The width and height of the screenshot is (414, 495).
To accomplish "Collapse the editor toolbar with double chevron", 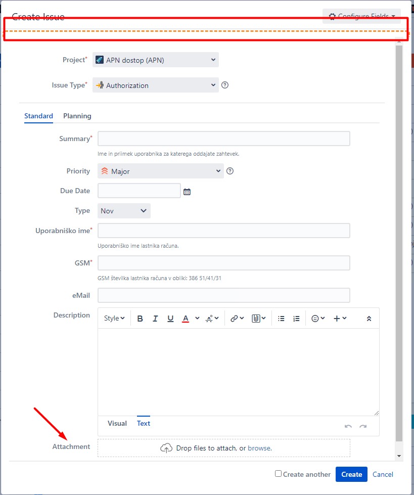I will (x=369, y=319).
